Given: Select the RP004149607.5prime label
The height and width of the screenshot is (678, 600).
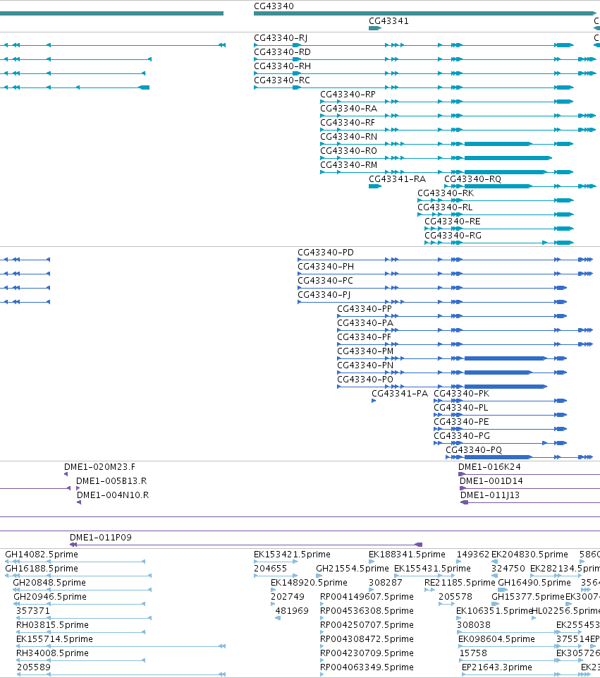Looking at the screenshot, I should coord(367,597).
